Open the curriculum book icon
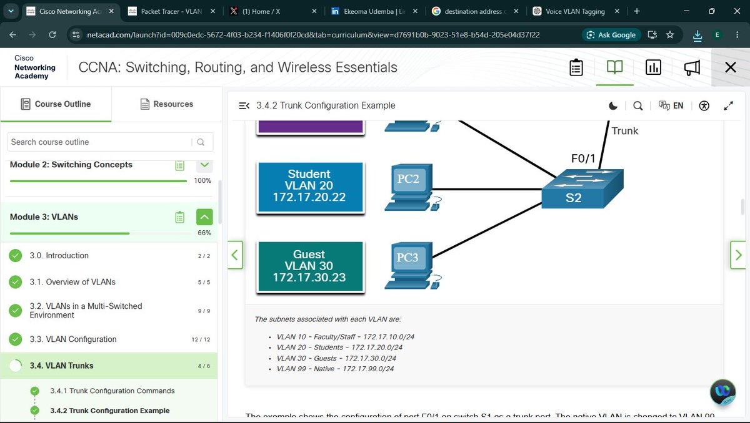Screen dimensions: 750x423 [x=615, y=67]
